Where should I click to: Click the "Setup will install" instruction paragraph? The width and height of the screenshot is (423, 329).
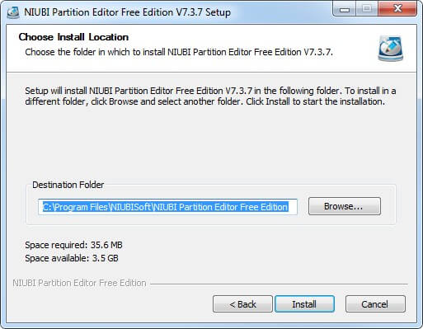click(x=210, y=96)
